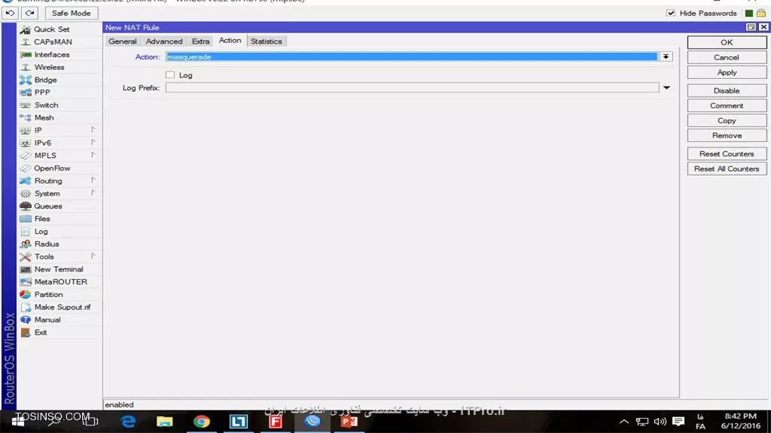Click the Make Supout.rif icon
This screenshot has height=433, width=771.
tap(26, 307)
